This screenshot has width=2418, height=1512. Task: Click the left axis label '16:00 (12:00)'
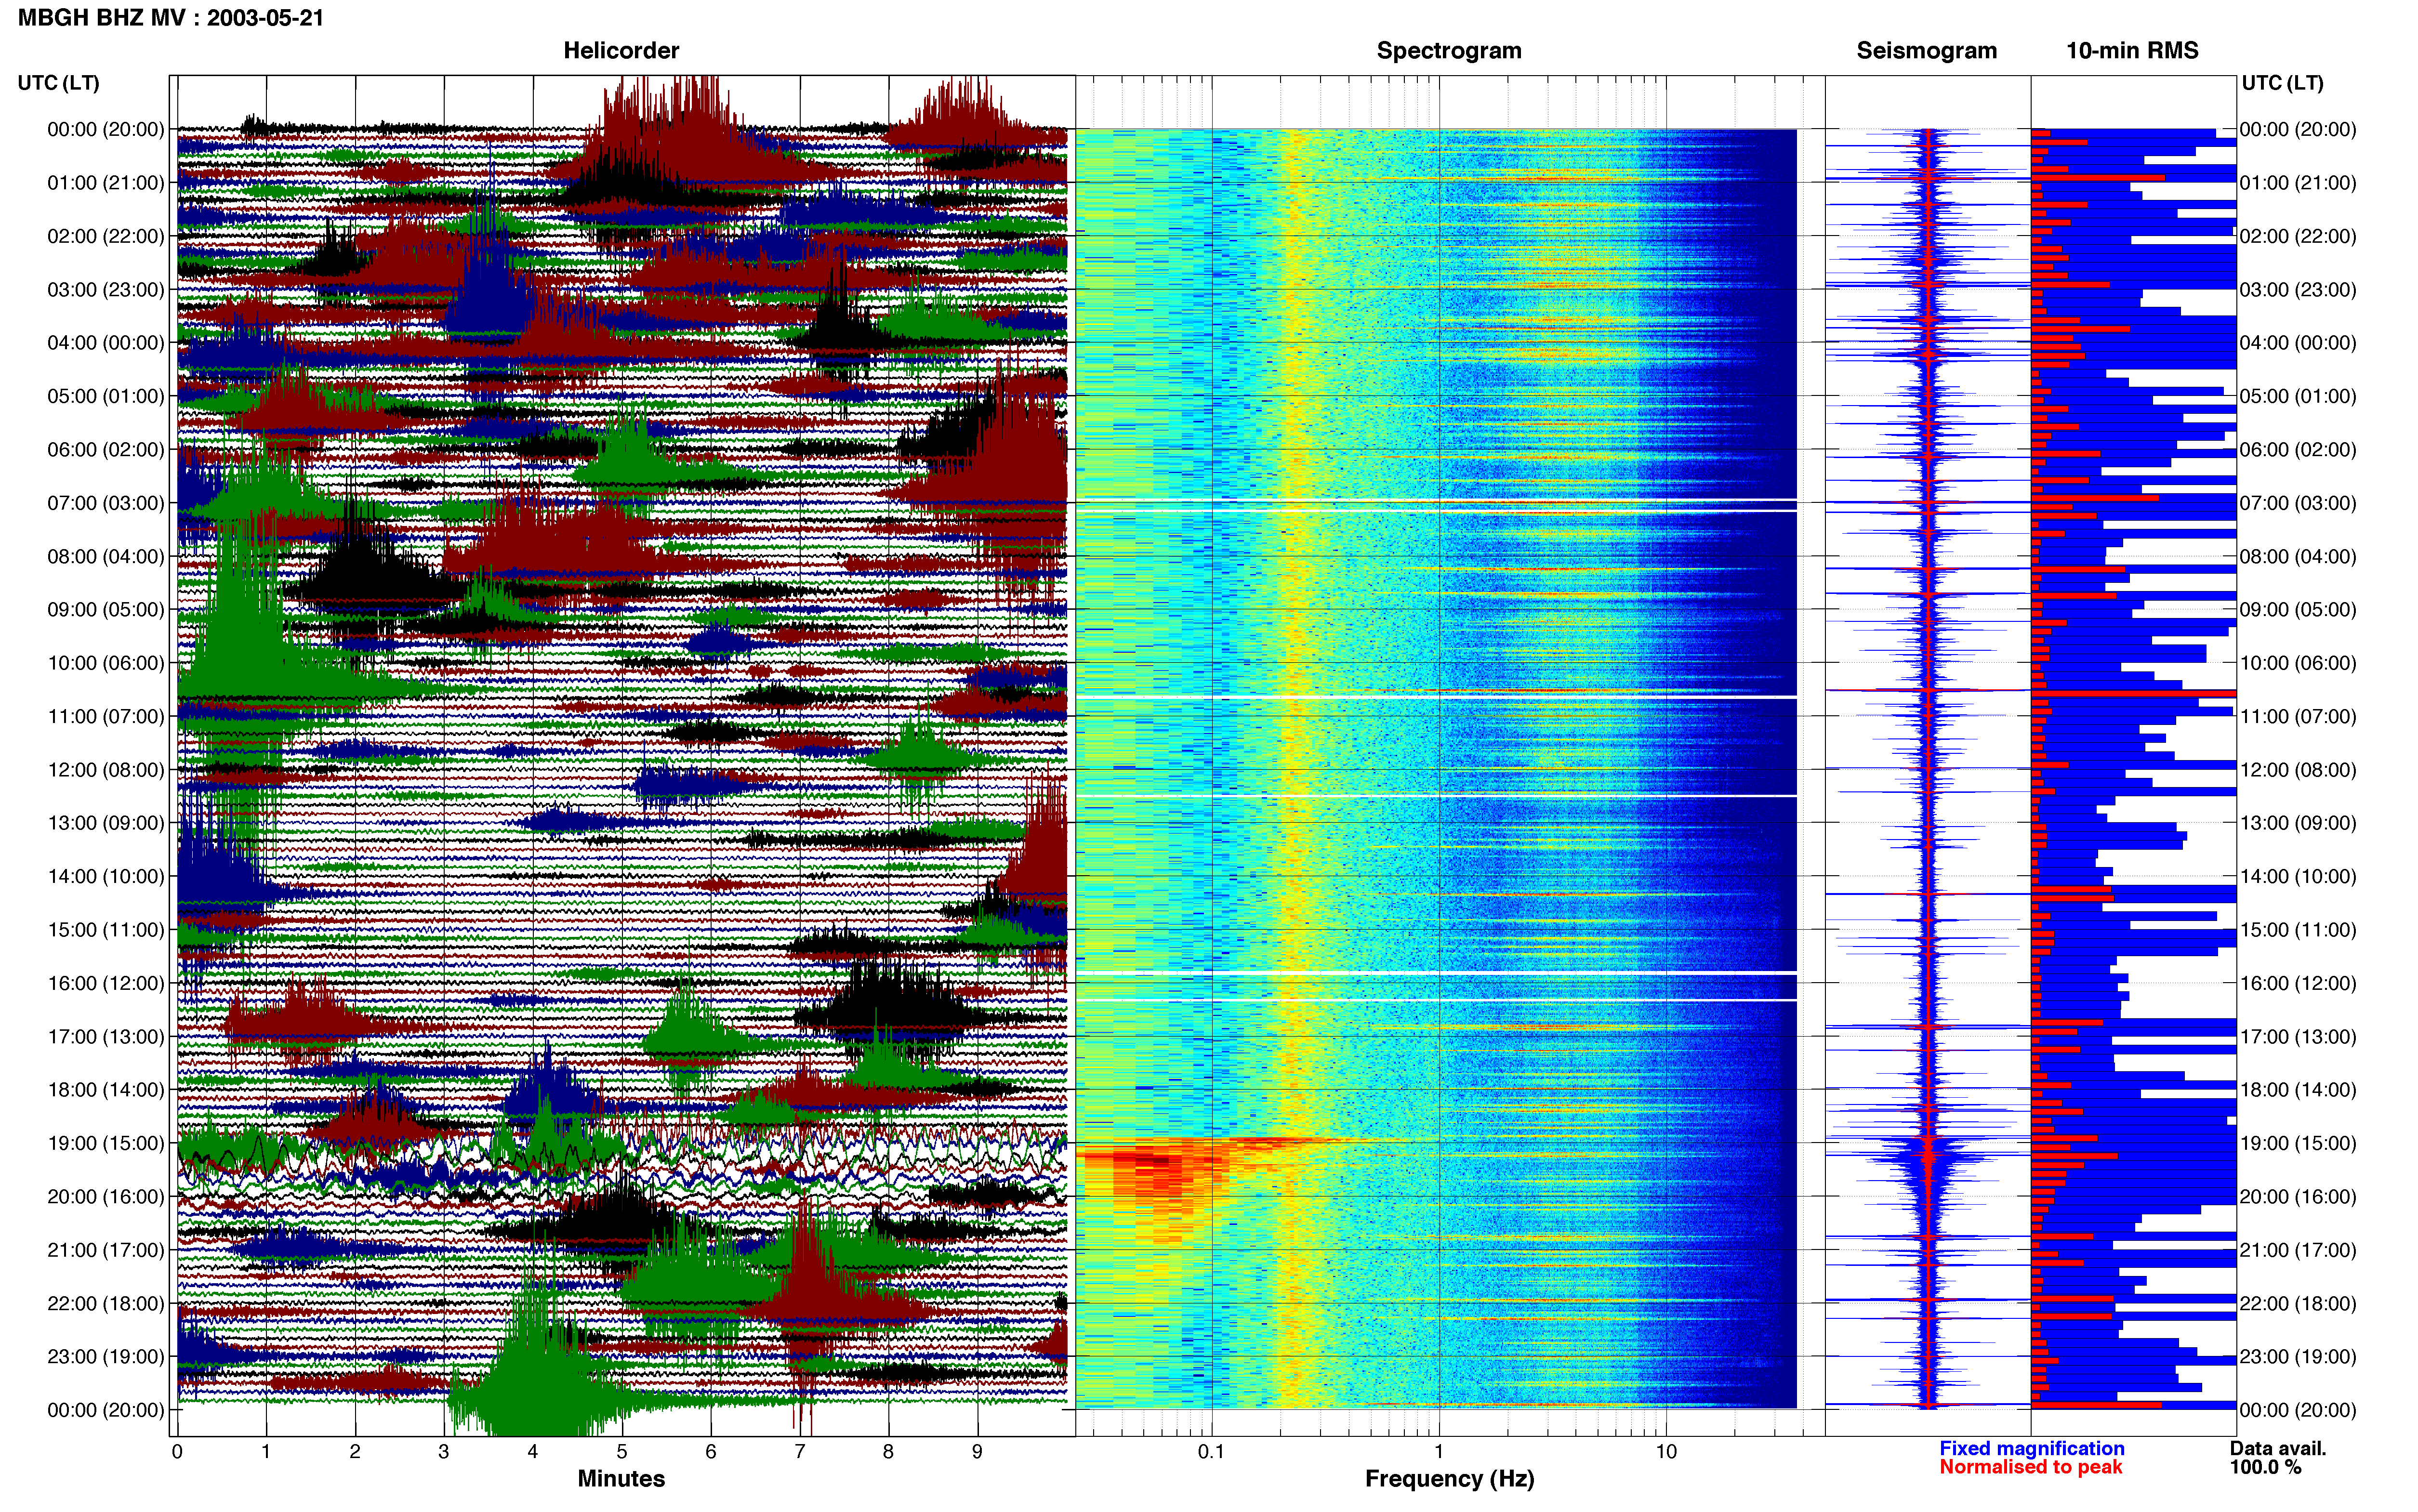click(105, 983)
